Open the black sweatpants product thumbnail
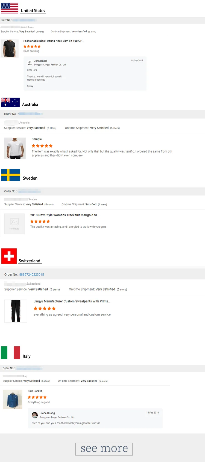 tap(16, 311)
